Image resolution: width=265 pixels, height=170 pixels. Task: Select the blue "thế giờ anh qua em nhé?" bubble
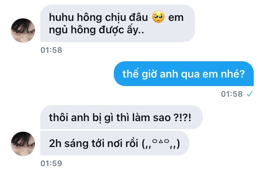(184, 74)
